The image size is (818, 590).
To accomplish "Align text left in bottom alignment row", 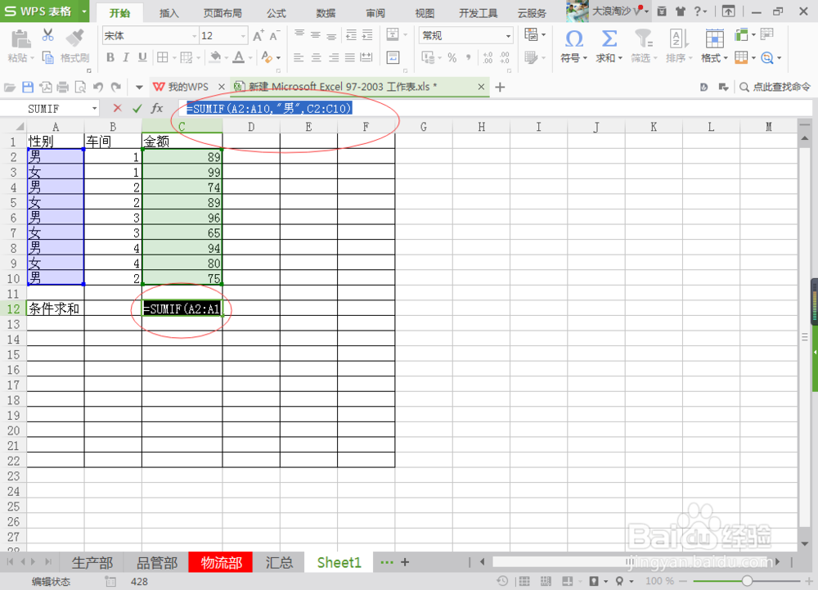I will pos(299,57).
